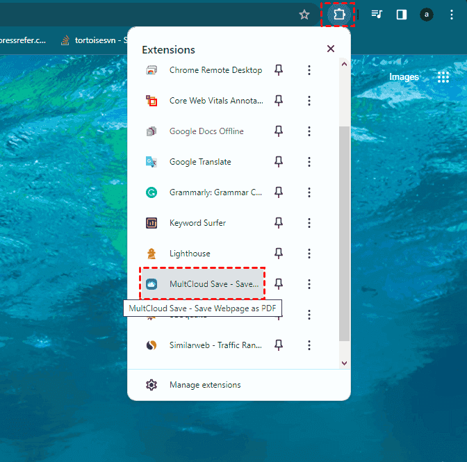Bookmark this page with the star icon
The image size is (467, 462).
(304, 15)
